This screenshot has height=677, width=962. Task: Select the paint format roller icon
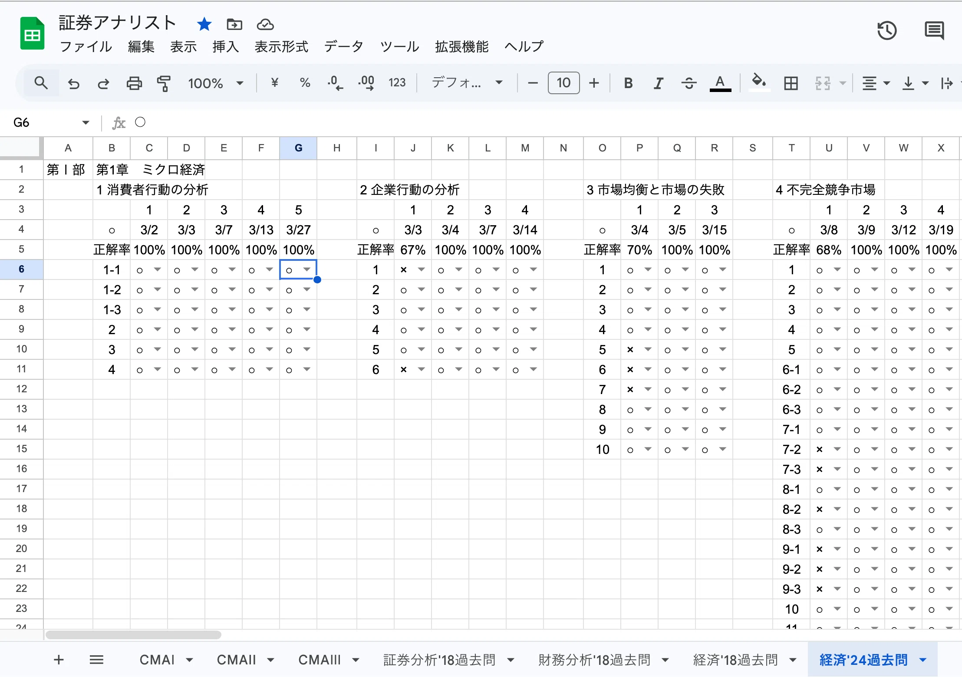point(164,83)
